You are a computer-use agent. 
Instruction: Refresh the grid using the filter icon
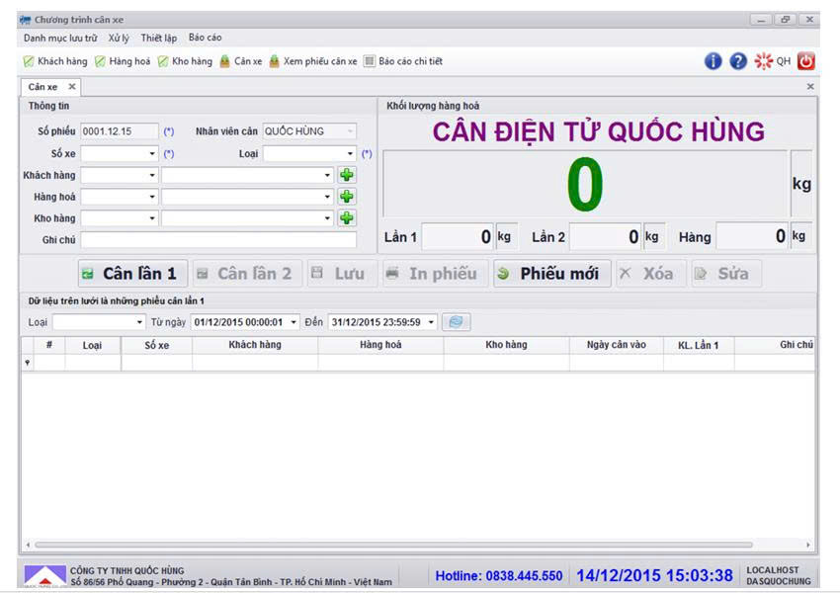click(457, 322)
